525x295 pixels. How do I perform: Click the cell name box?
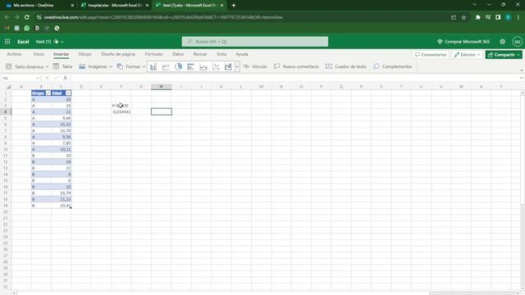20,78
